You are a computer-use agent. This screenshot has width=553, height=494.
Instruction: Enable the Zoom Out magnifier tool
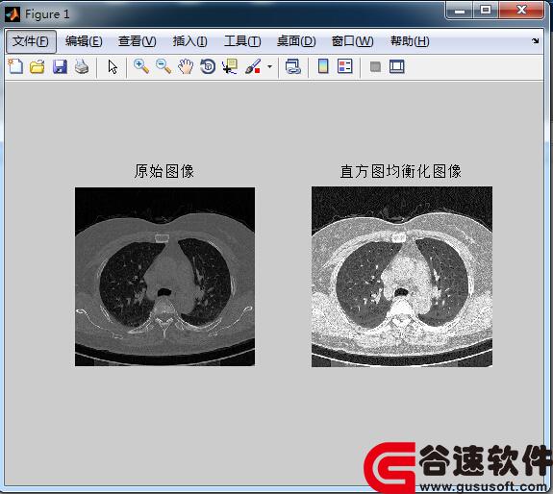click(163, 66)
